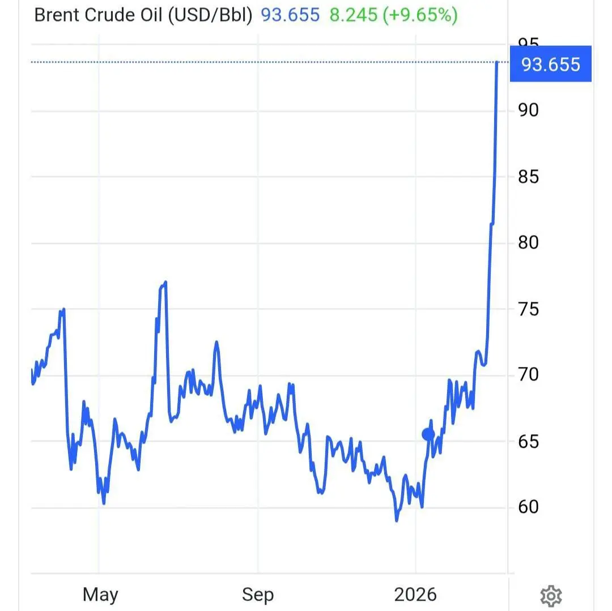Click the 90 price axis label
The image size is (612, 611).
(x=528, y=109)
